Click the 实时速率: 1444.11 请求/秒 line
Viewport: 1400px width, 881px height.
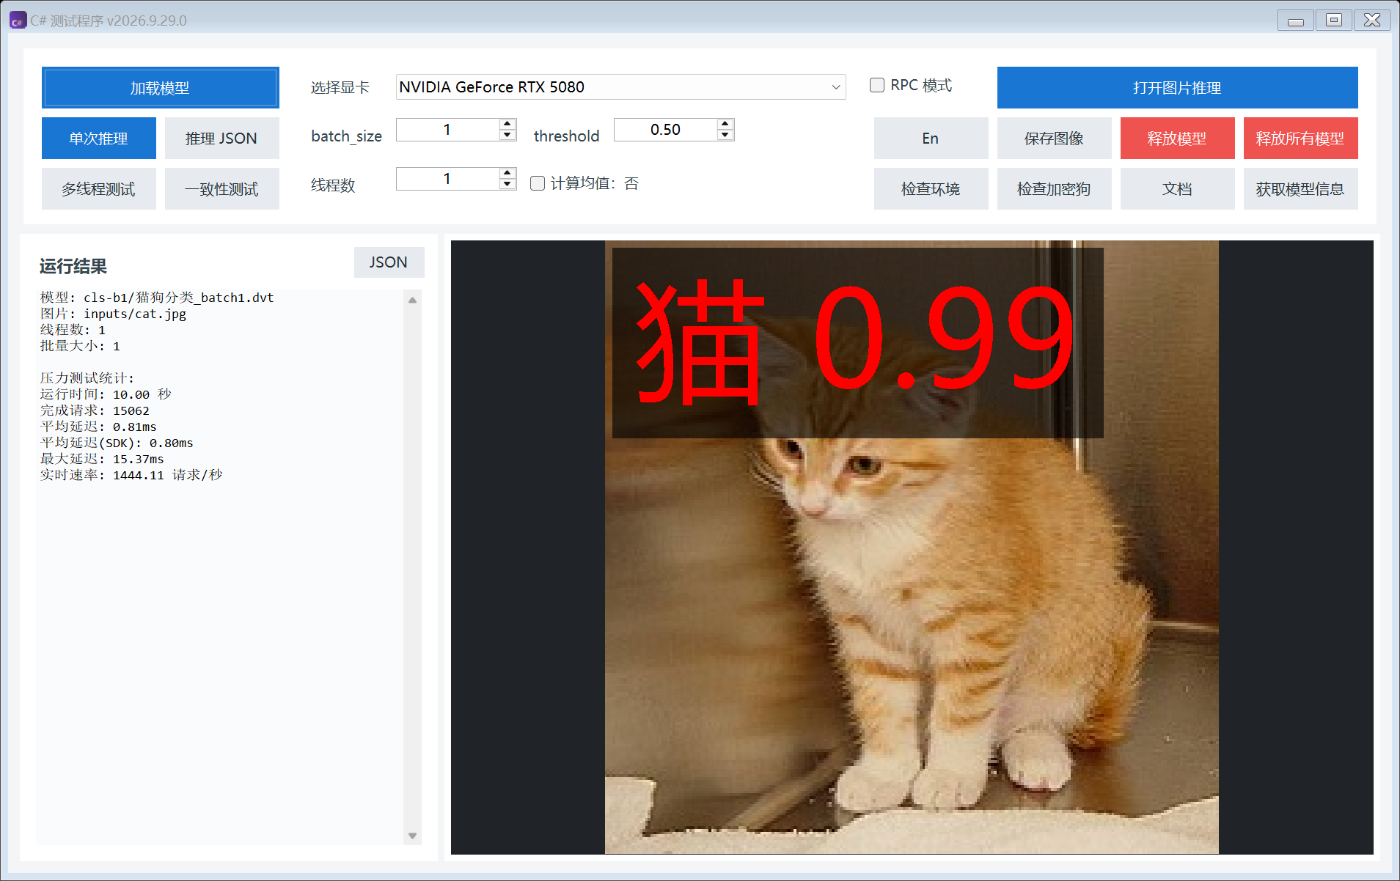(x=131, y=475)
